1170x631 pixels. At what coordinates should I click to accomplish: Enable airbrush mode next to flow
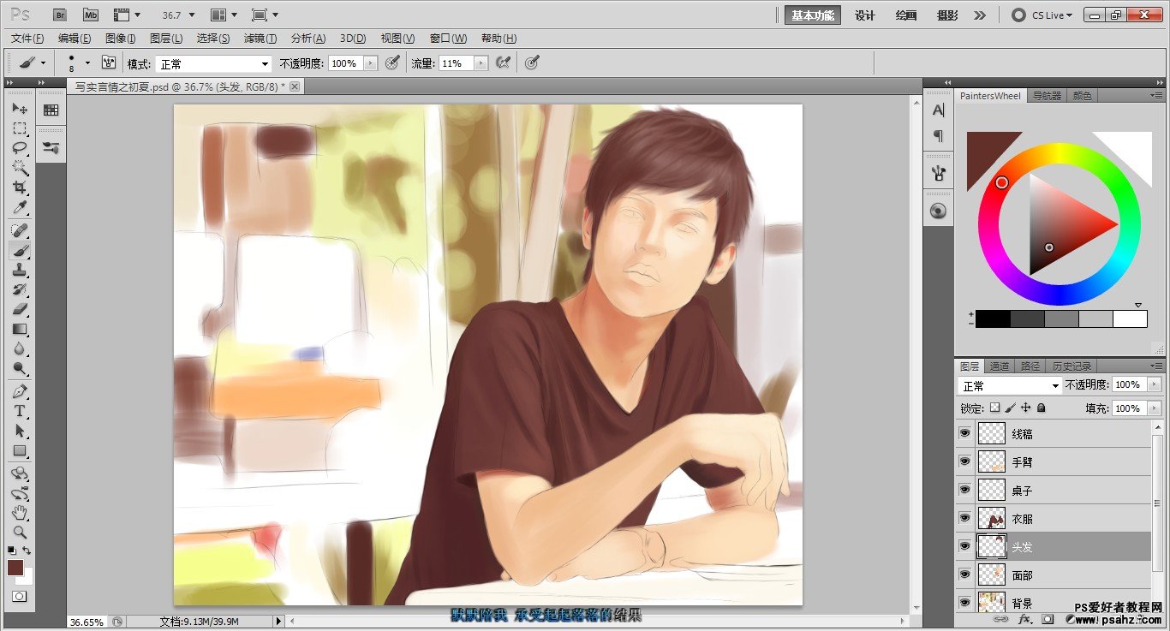pyautogui.click(x=503, y=63)
